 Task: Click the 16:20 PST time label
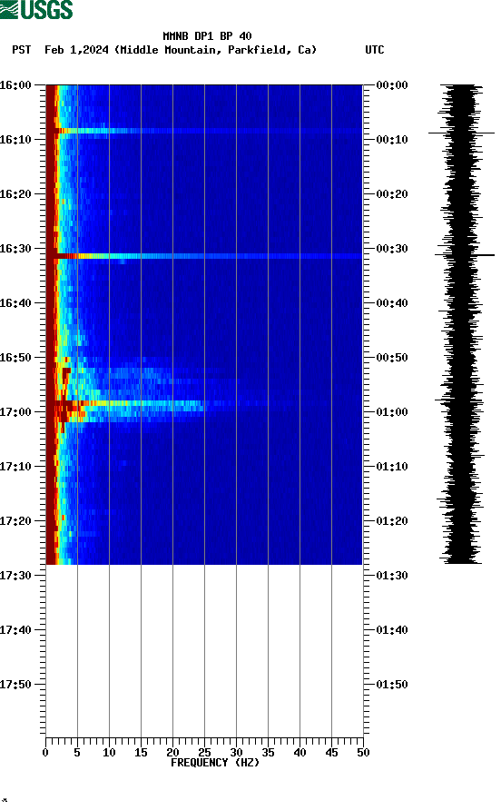[x=15, y=193]
